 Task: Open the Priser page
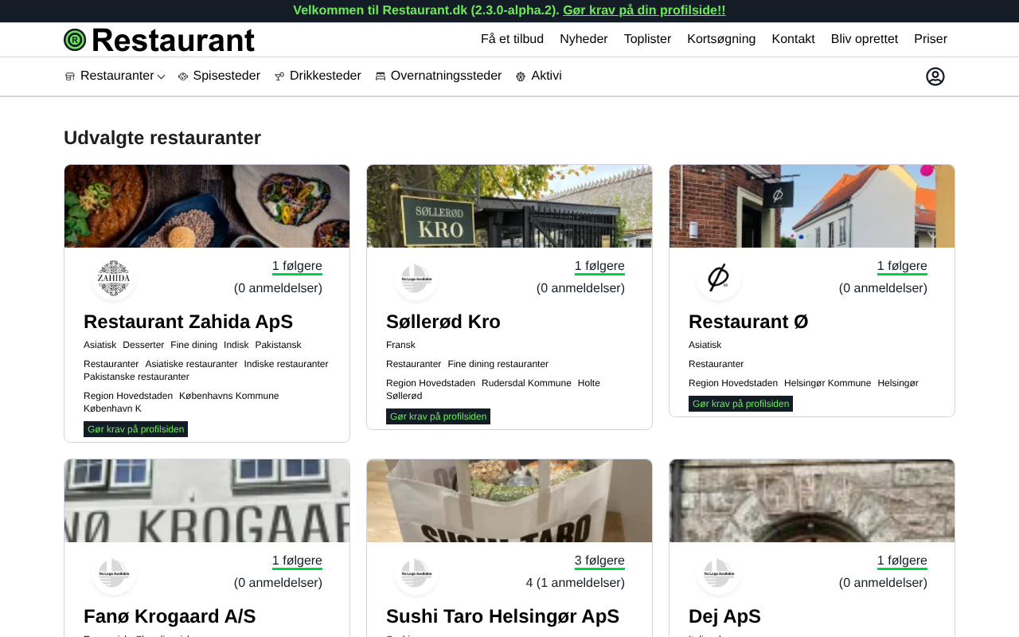click(931, 39)
